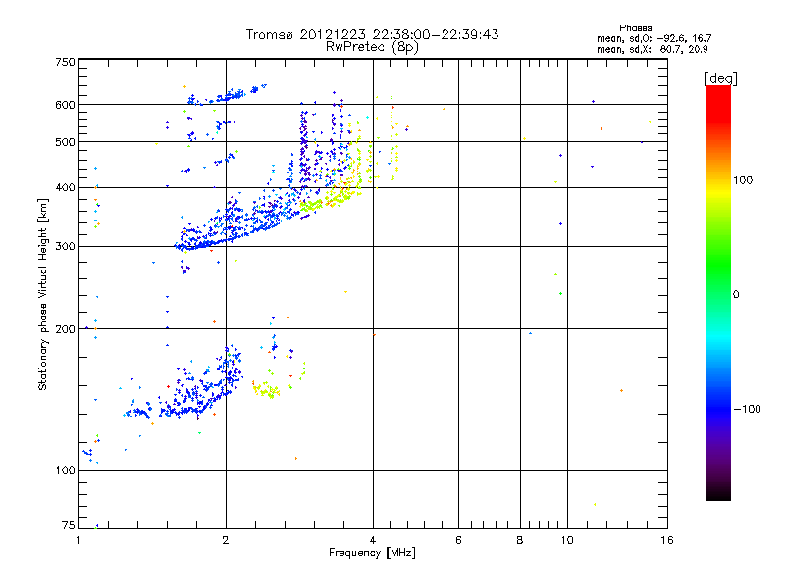Click the y-axis label '600'
The height and width of the screenshot is (588, 785).
(65, 105)
